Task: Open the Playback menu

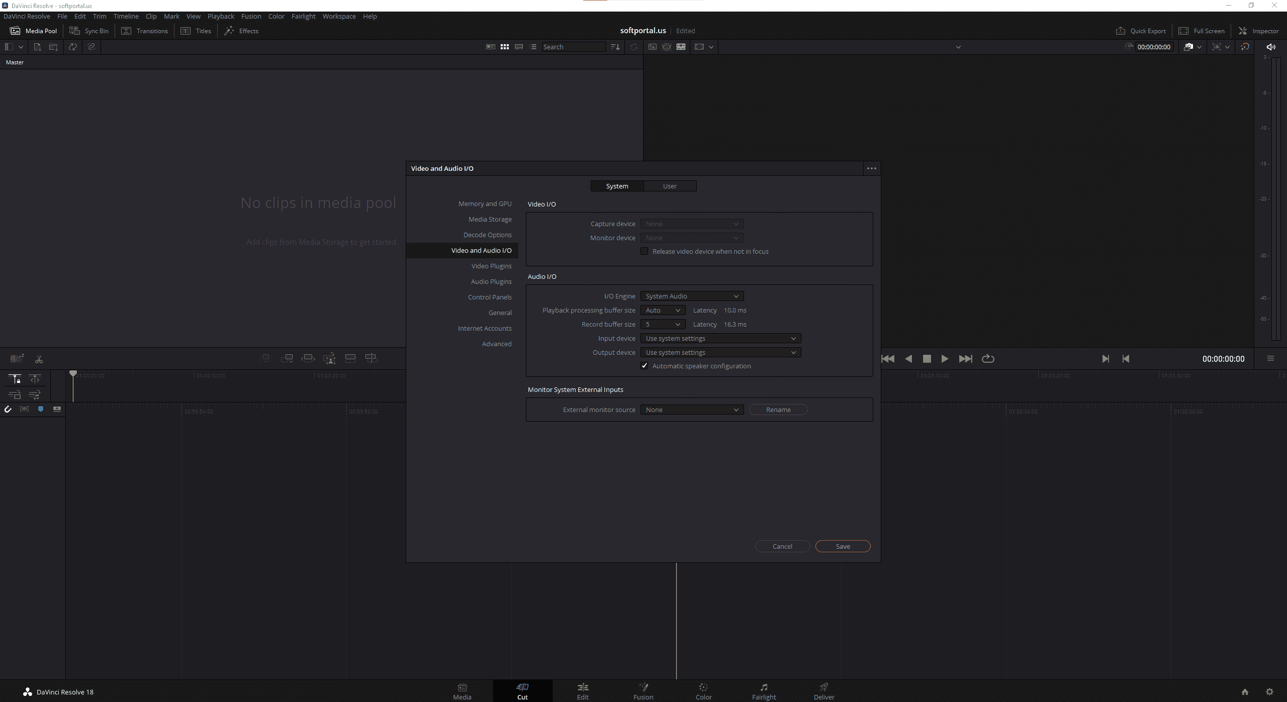Action: pyautogui.click(x=221, y=16)
